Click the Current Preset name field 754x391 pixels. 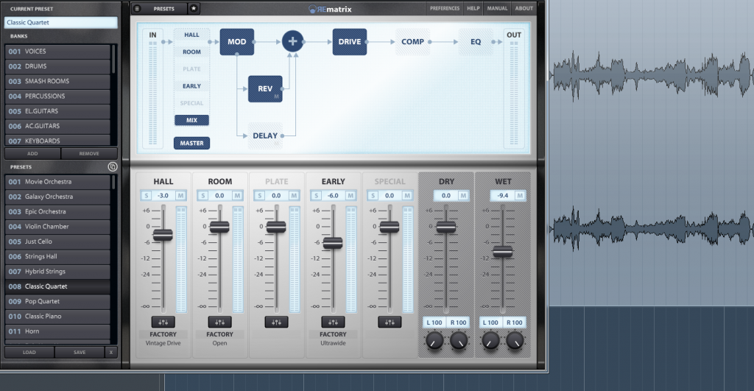pos(60,22)
